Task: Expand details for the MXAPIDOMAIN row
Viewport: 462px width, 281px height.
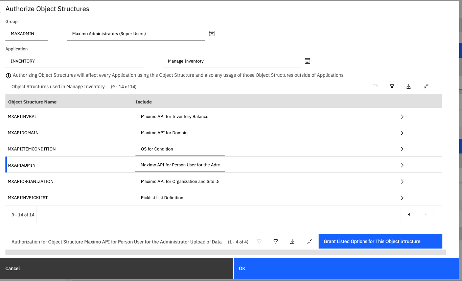Action: (402, 133)
